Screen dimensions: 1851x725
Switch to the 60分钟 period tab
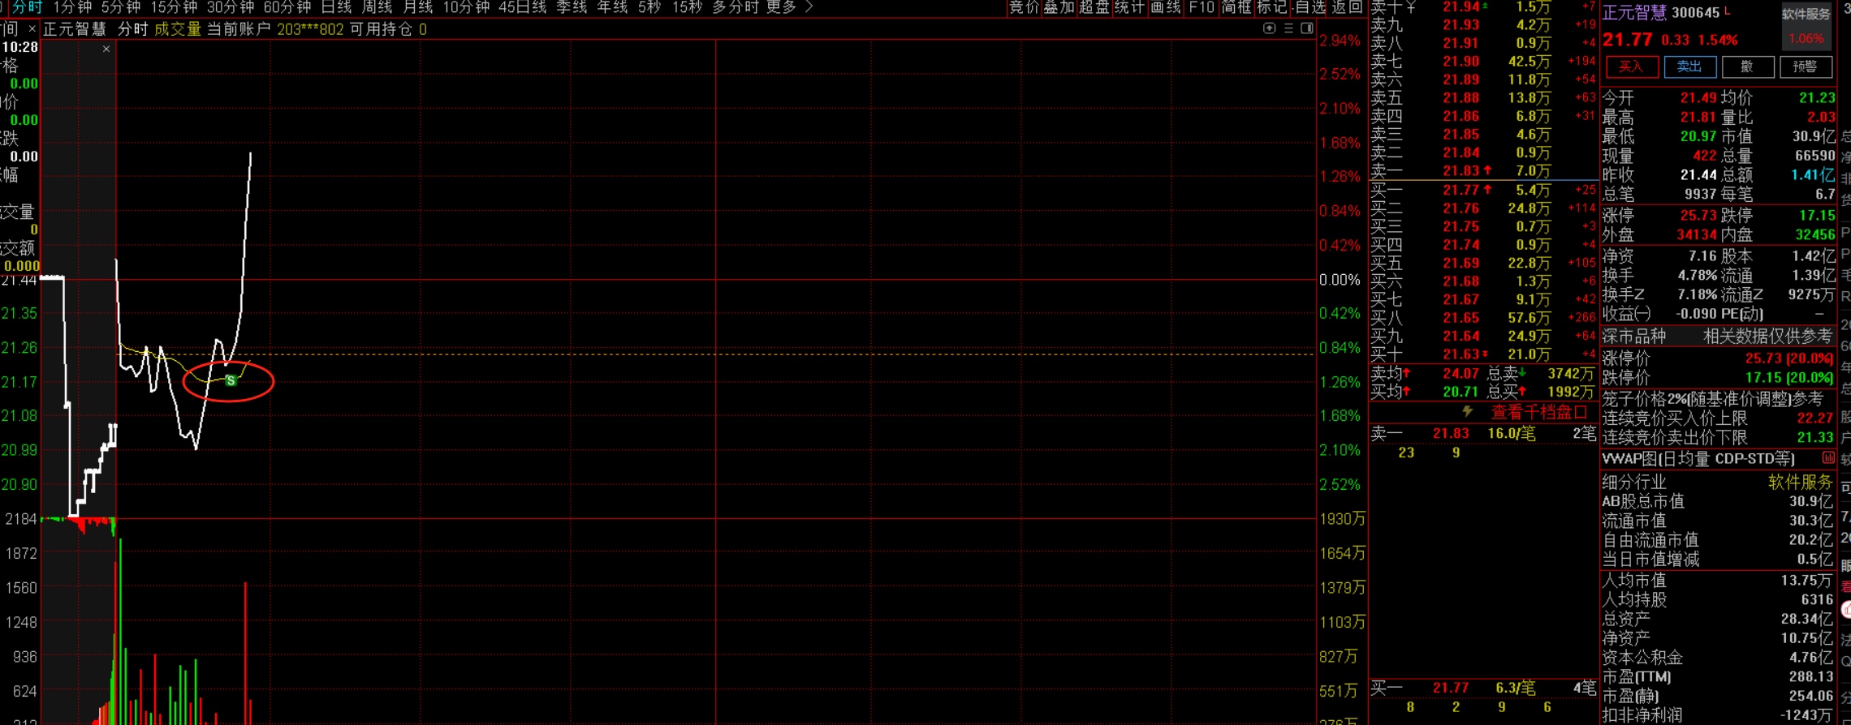click(287, 7)
